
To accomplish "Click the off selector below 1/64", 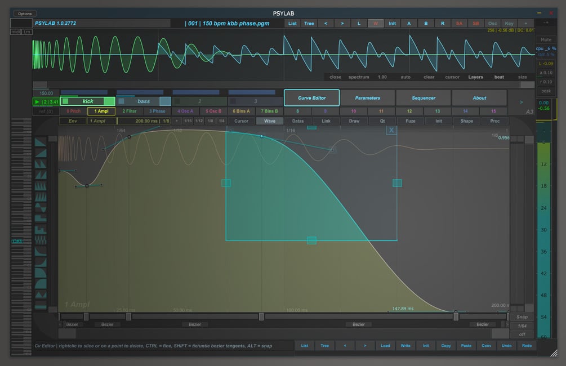I will click(x=522, y=334).
